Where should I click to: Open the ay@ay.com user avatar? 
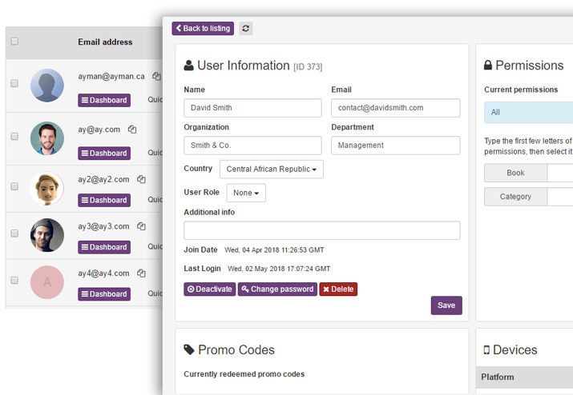coord(46,138)
